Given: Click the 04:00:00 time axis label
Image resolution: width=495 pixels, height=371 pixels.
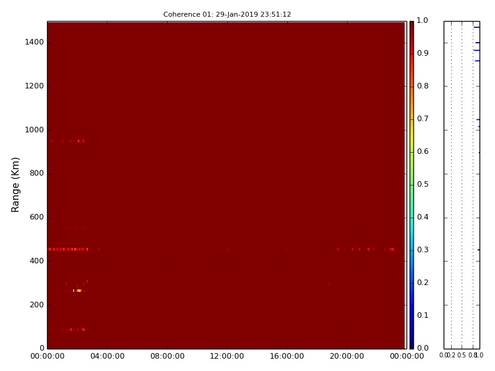Looking at the screenshot, I should 107,356.
